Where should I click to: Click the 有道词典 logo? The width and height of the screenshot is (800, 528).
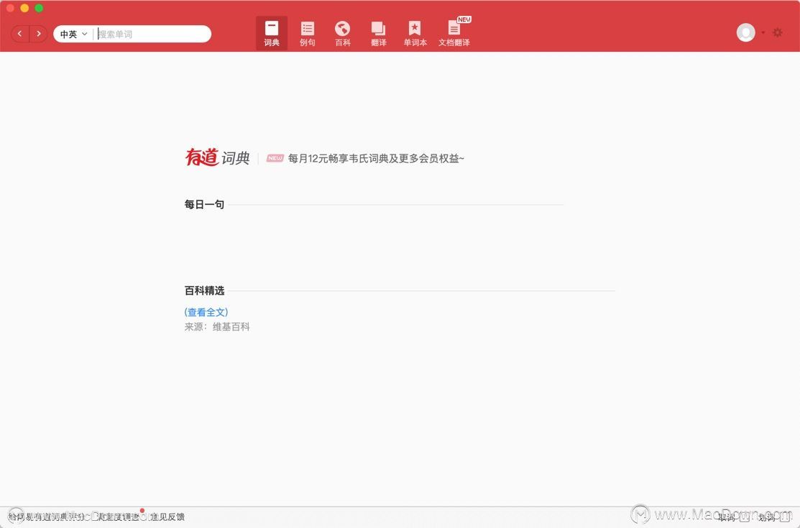[x=217, y=157]
